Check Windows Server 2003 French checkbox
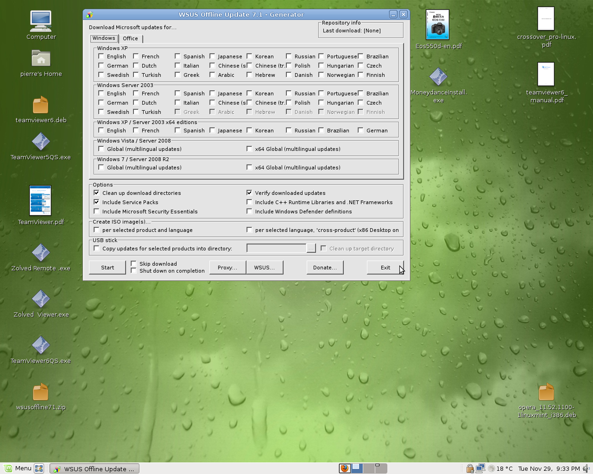The width and height of the screenshot is (593, 474). [136, 93]
